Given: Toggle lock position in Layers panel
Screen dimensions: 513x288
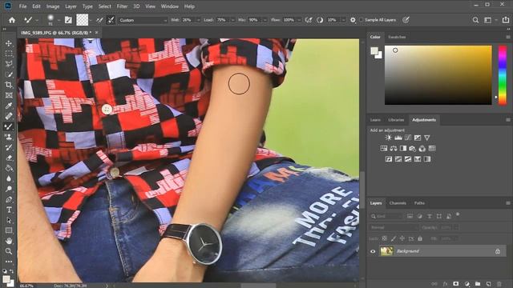Looking at the screenshot, I should pos(402,238).
